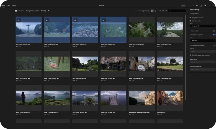Click the quick export icon beside Share
The image size is (216, 129).
pyautogui.click(x=189, y=5)
